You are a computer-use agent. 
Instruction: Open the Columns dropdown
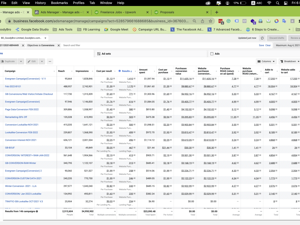[266, 61]
